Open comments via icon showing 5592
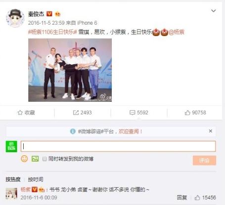Image resolution: width=225 pixels, height=205 pixels. [x=132, y=113]
